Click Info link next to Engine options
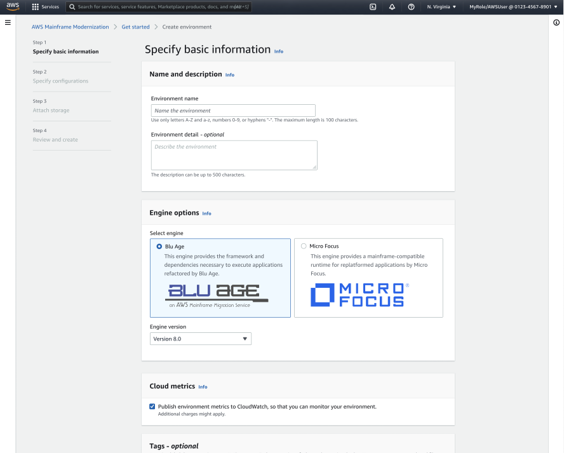Viewport: 564px width, 453px height. (206, 213)
